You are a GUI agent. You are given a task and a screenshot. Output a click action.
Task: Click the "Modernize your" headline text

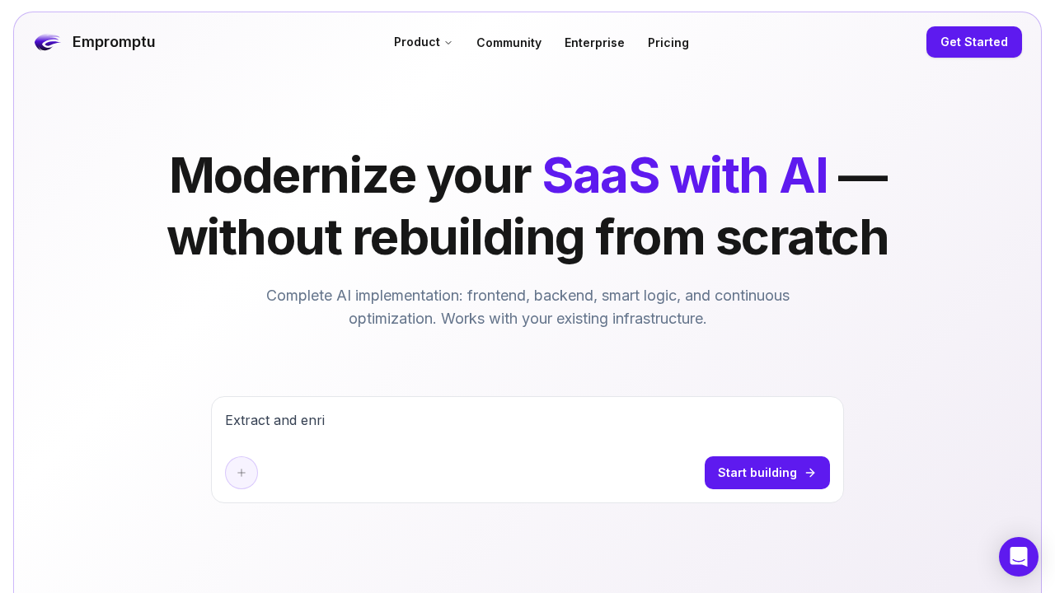point(349,175)
